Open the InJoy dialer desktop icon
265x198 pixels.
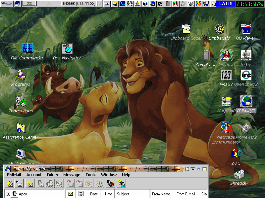tap(246, 55)
